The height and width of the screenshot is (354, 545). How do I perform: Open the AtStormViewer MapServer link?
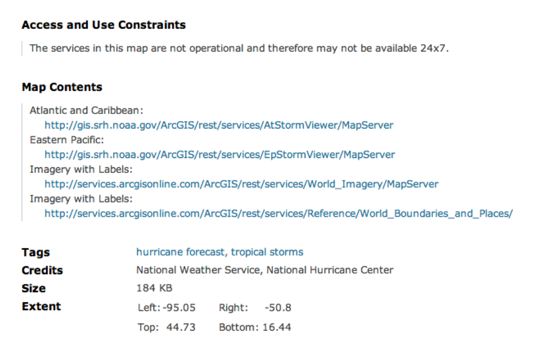point(219,125)
